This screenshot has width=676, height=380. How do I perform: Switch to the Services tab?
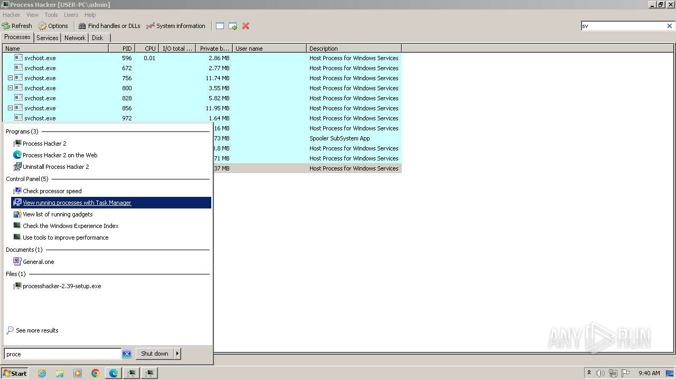[48, 38]
